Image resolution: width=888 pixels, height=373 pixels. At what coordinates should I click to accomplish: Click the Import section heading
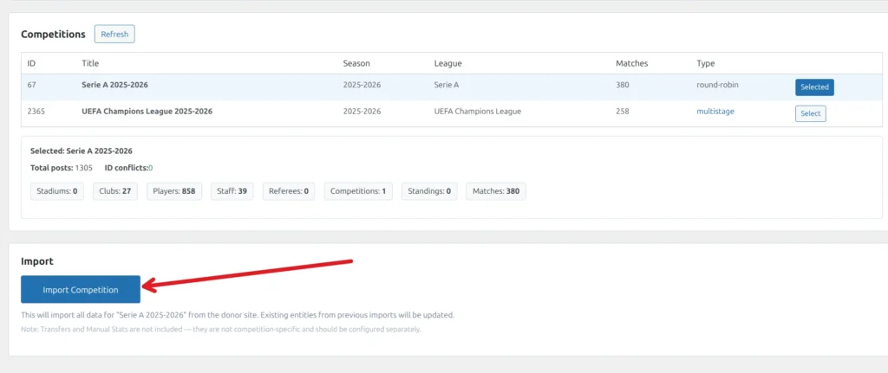click(x=36, y=261)
